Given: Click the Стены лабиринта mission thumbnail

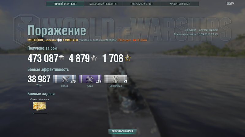Looking at the screenshot, I should pos(40,106).
